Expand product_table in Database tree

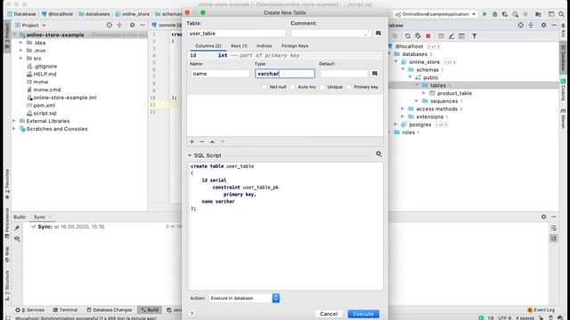pos(424,93)
